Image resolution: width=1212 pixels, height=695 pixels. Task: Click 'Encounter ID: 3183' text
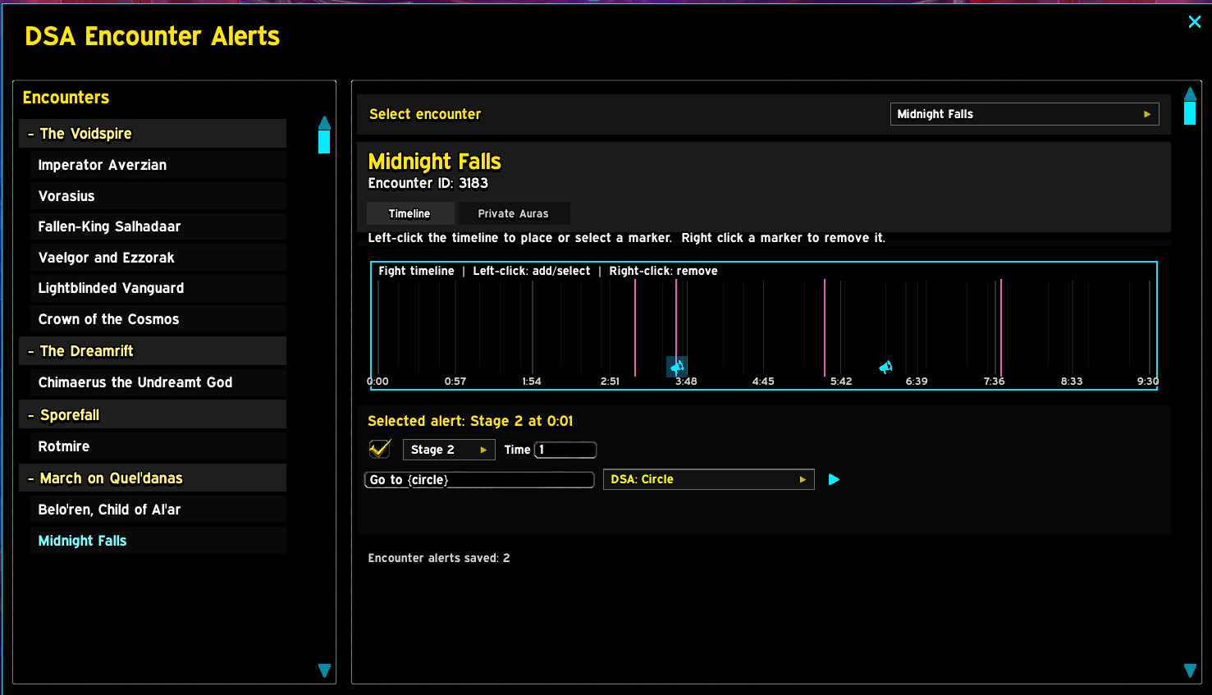pyautogui.click(x=428, y=183)
